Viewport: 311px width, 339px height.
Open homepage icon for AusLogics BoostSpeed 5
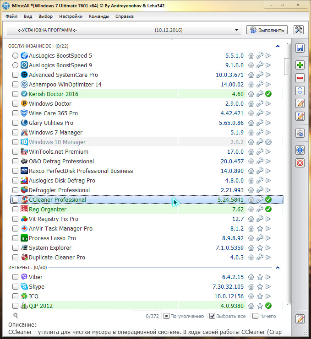251,55
